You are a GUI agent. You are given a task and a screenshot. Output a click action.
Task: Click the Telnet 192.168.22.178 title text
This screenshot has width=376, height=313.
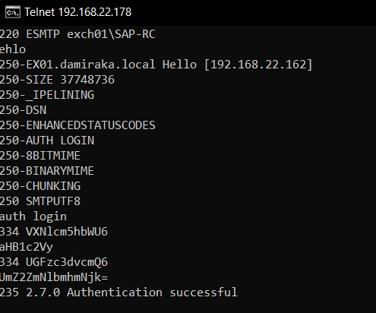[x=78, y=12]
